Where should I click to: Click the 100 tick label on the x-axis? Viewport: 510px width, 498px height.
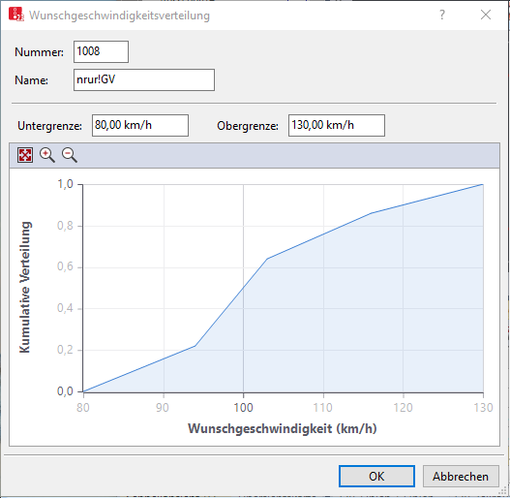(x=243, y=408)
